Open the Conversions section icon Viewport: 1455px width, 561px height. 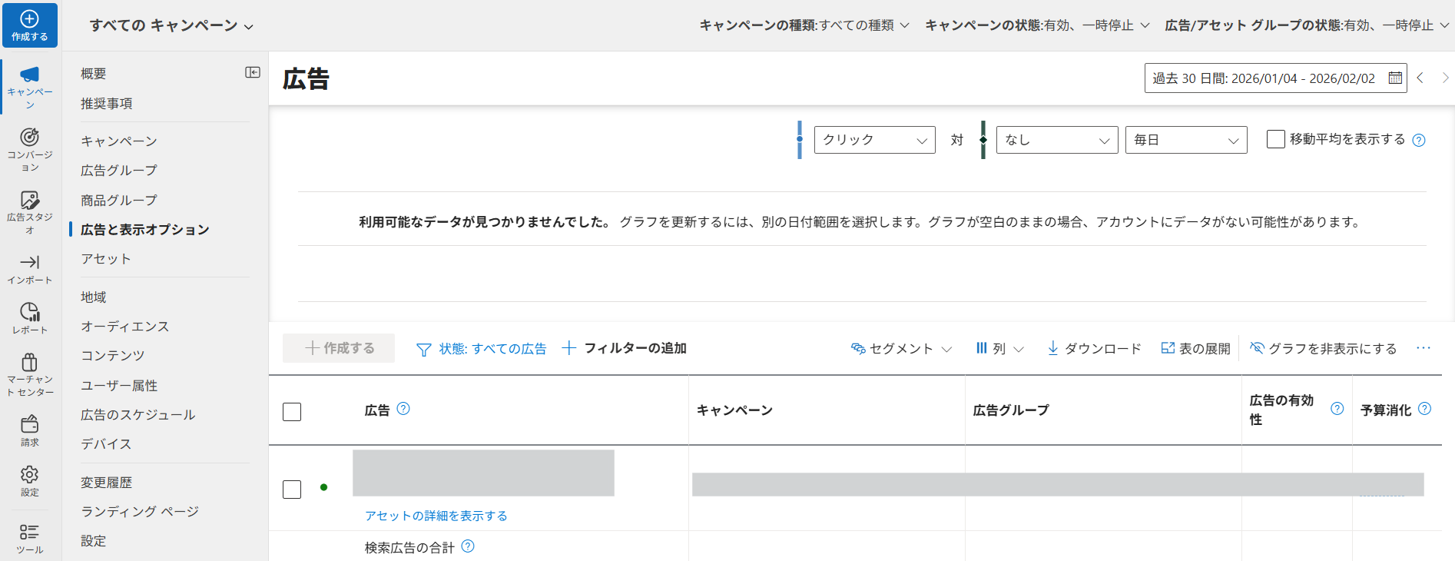pos(29,138)
